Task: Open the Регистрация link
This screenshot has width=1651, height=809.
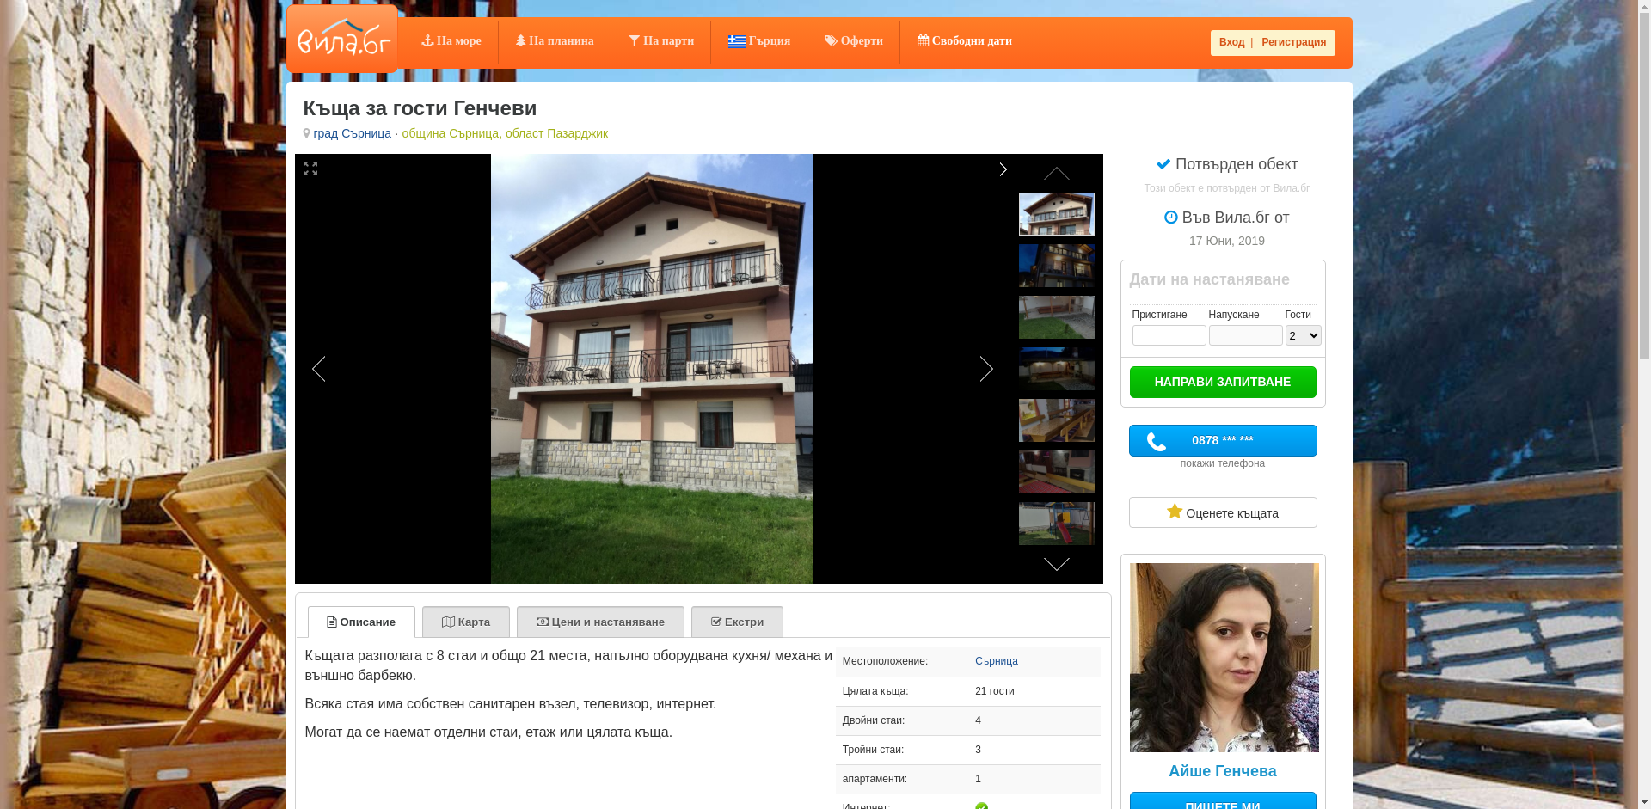Action: 1295,42
